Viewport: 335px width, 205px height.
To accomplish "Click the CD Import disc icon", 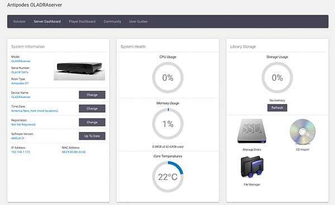I will [303, 131].
